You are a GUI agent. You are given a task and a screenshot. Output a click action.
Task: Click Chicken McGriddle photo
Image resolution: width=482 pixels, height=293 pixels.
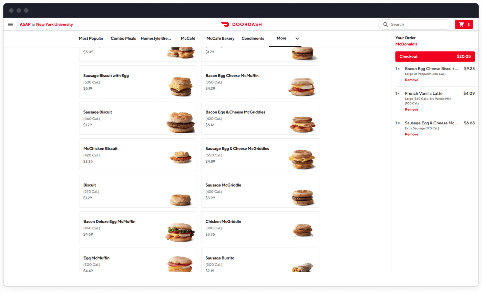coord(302,230)
